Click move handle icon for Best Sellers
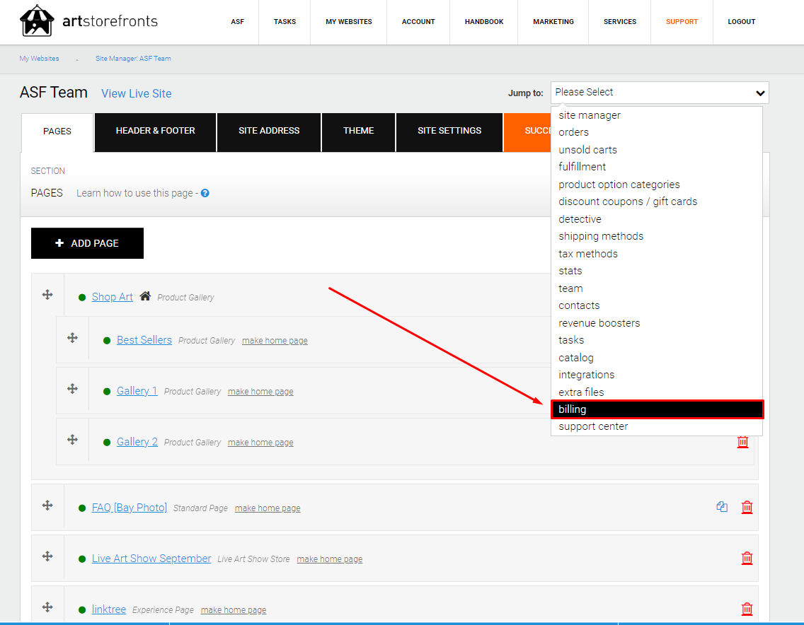 coord(72,339)
